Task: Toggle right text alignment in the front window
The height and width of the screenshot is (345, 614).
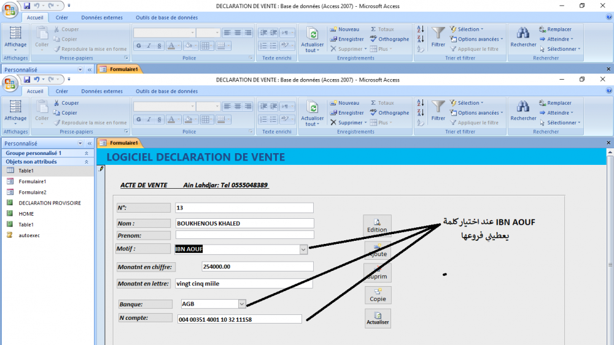Action: (248, 106)
